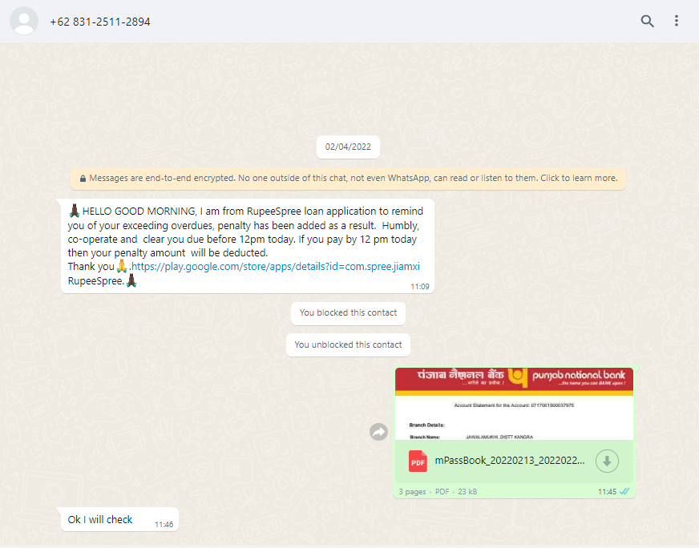Click the contact's profile avatar

24,22
